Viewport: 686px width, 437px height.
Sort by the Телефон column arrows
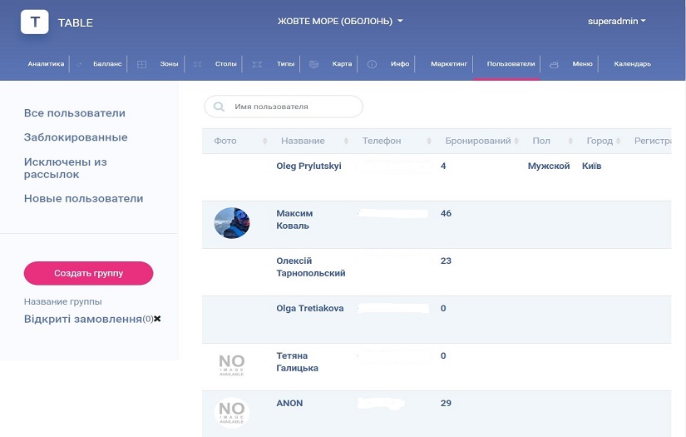tap(429, 141)
